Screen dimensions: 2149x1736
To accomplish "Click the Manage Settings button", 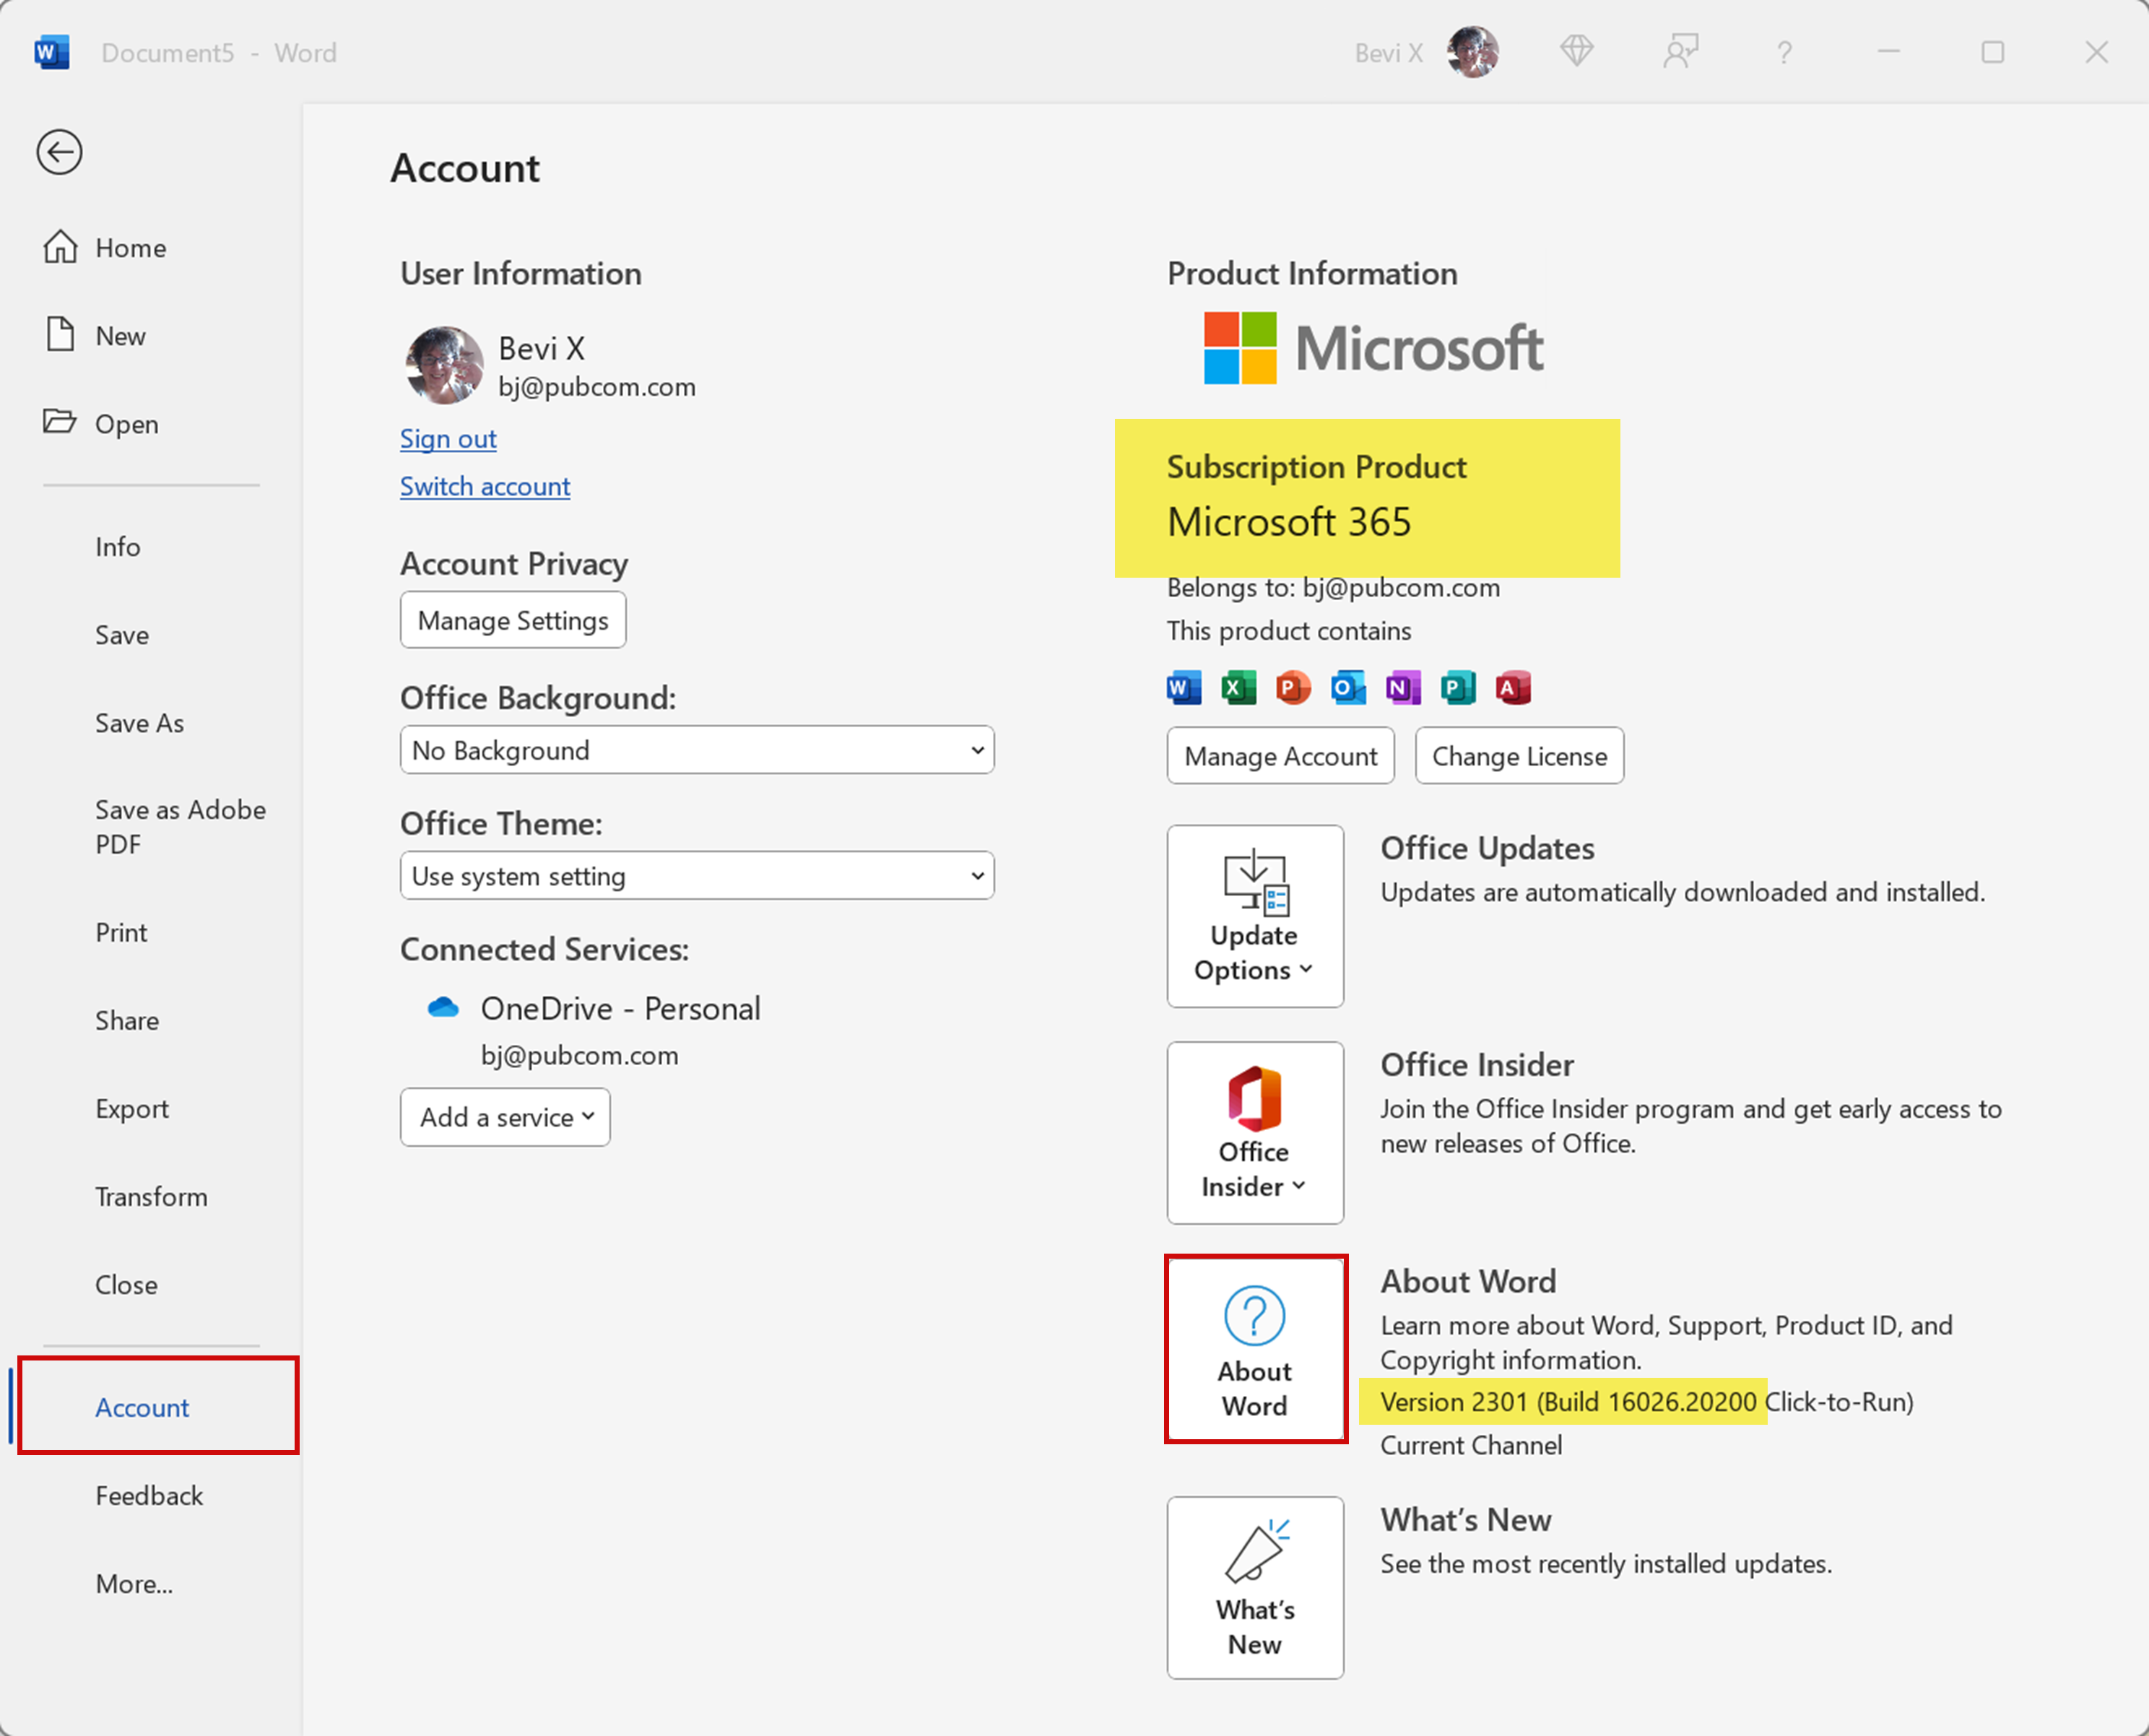I will point(513,620).
